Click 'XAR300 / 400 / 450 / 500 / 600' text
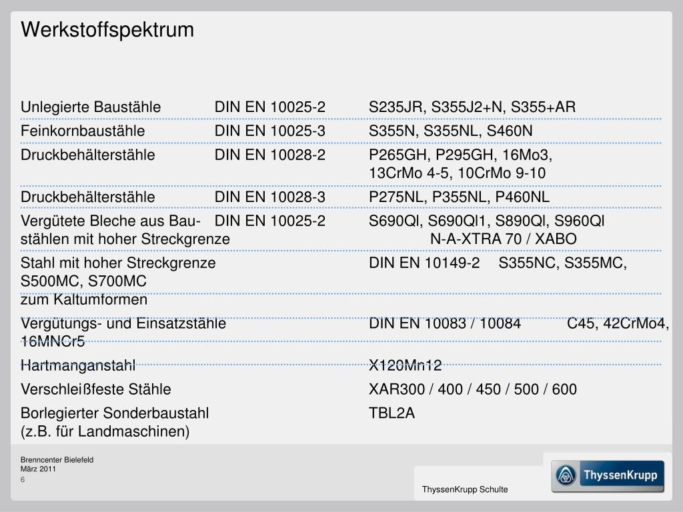 tap(473, 389)
